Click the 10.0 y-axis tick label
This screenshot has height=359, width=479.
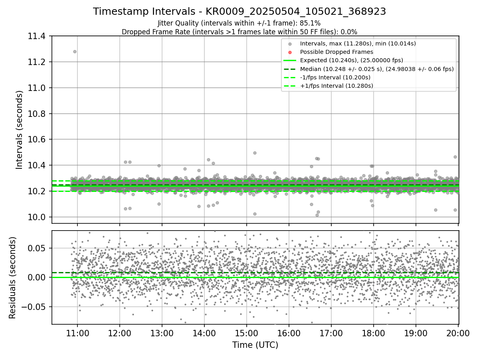(x=38, y=217)
